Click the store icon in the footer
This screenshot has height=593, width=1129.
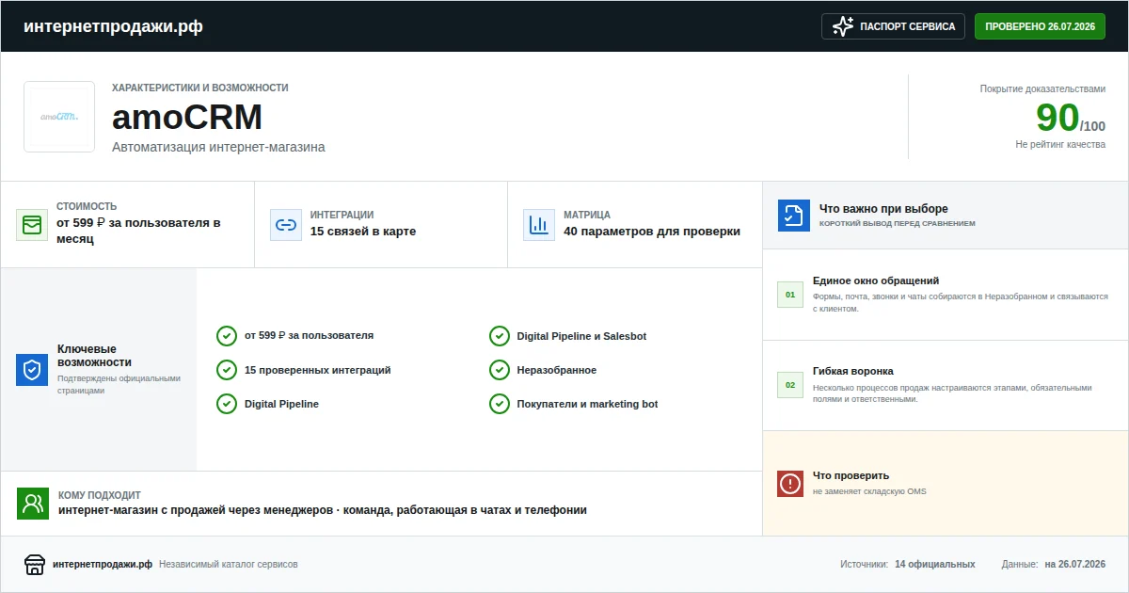click(35, 565)
